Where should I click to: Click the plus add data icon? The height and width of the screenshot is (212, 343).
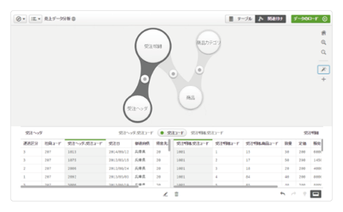click(324, 79)
